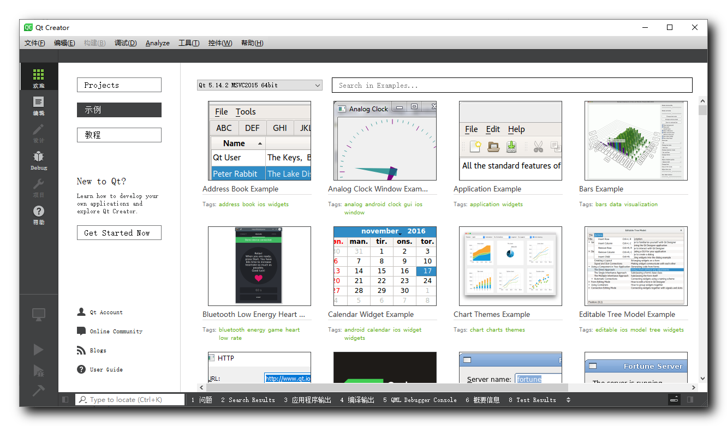Open the 8 Test Results pane

click(x=532, y=400)
